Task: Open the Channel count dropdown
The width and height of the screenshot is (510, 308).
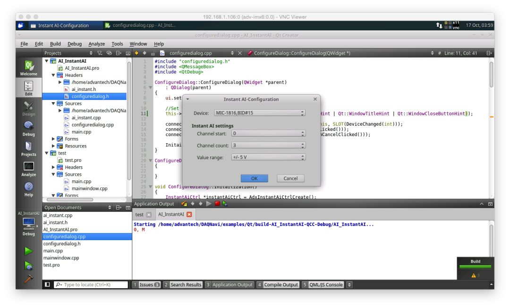Action: pyautogui.click(x=268, y=145)
